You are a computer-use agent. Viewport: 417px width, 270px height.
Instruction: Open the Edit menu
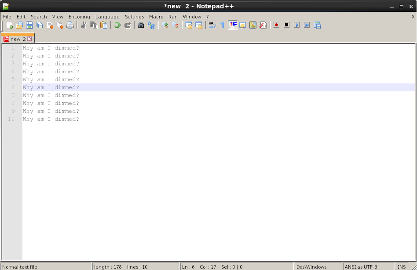(x=21, y=17)
